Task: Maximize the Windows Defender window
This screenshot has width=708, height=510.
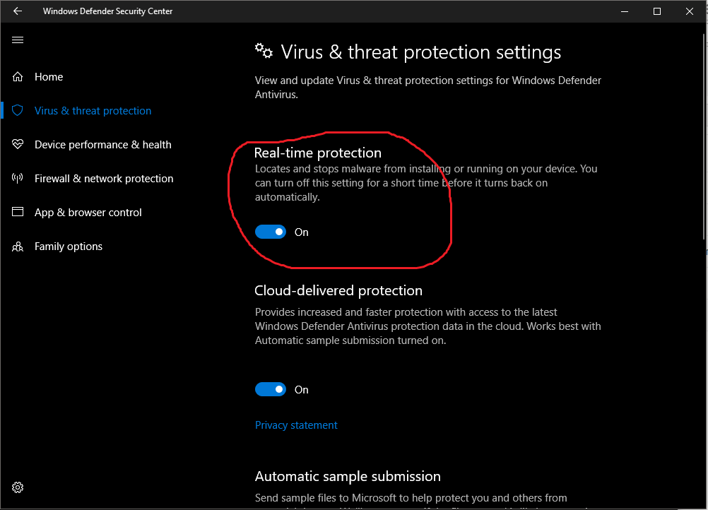Action: point(657,11)
